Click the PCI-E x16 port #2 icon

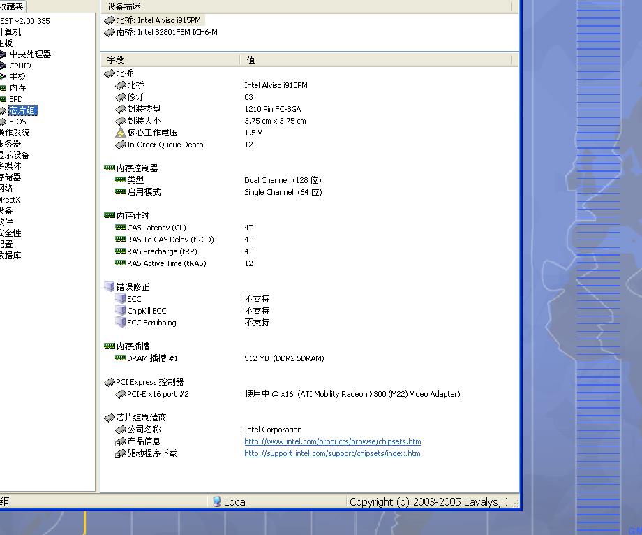tap(121, 395)
